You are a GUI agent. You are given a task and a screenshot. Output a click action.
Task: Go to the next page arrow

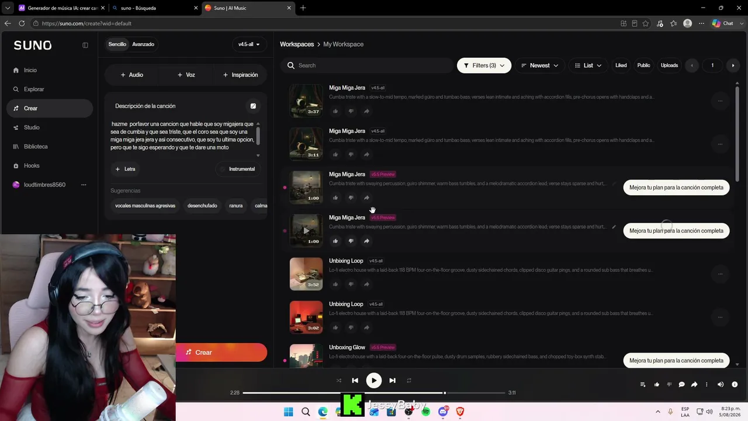733,65
